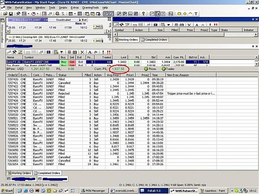Image resolution: width=259 pixels, height=194 pixels.
Task: Click Sell button on Euro FX row
Action: coord(72,62)
